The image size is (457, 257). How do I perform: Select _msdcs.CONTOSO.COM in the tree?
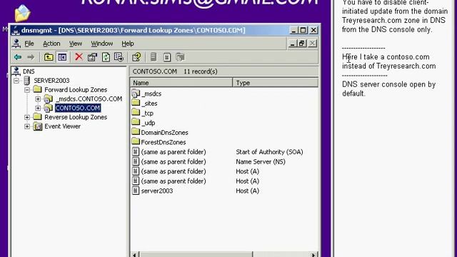click(x=89, y=99)
